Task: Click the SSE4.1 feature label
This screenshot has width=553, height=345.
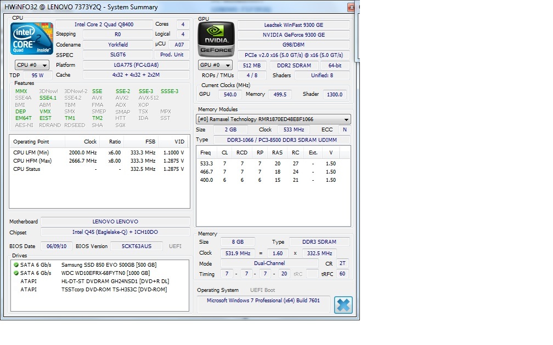Action: [x=48, y=98]
